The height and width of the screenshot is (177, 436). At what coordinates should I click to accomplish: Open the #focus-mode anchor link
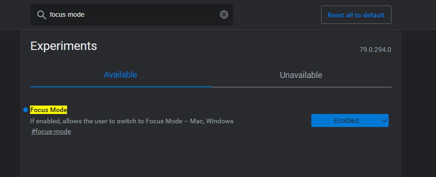pyautogui.click(x=51, y=131)
